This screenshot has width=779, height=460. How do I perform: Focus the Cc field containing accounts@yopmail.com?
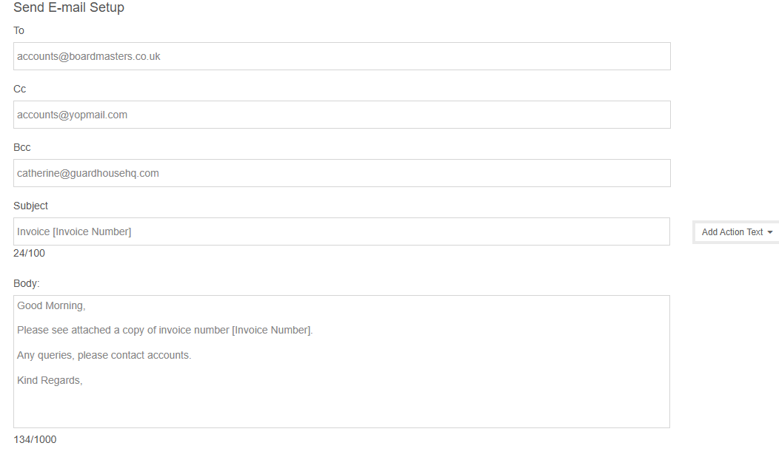(341, 115)
